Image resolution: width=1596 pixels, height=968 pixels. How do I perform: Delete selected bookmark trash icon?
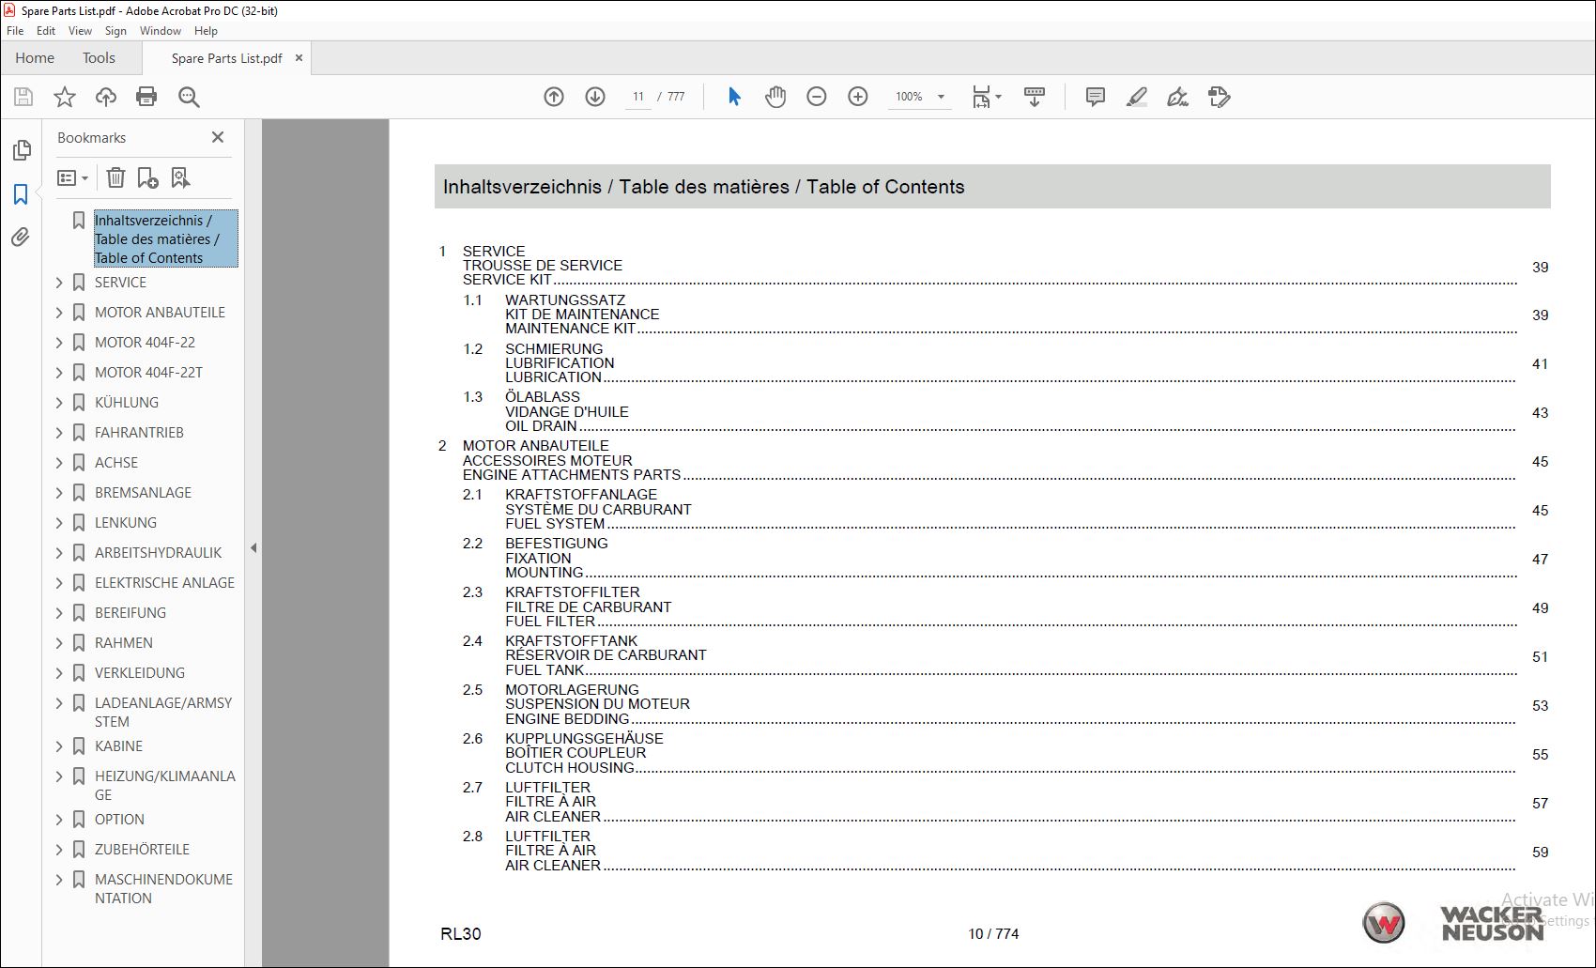coord(115,177)
